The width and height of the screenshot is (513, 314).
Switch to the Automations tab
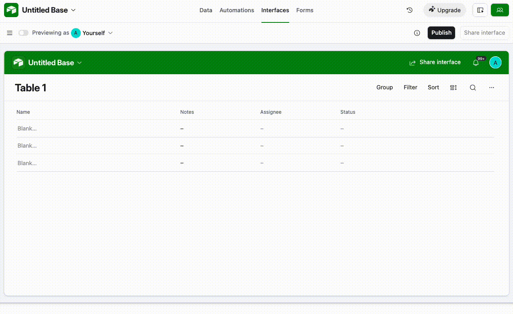(237, 10)
